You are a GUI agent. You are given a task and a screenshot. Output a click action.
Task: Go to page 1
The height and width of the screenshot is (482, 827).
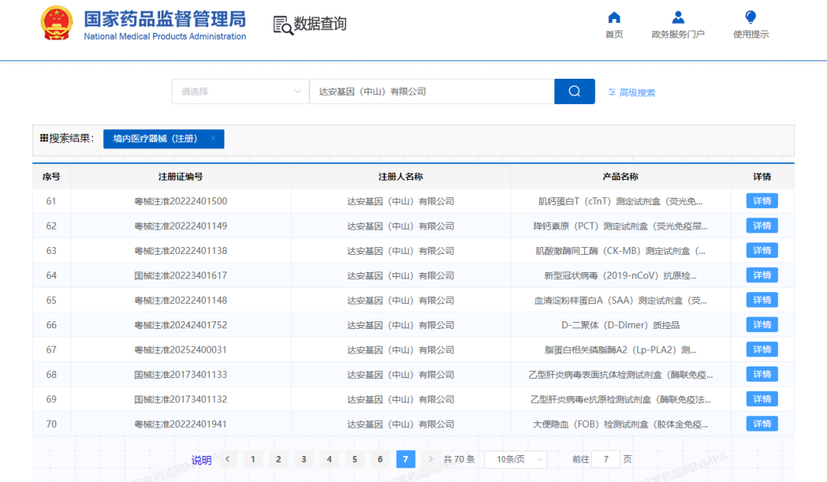click(253, 459)
